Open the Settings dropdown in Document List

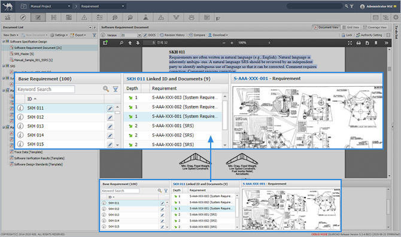click(x=59, y=35)
